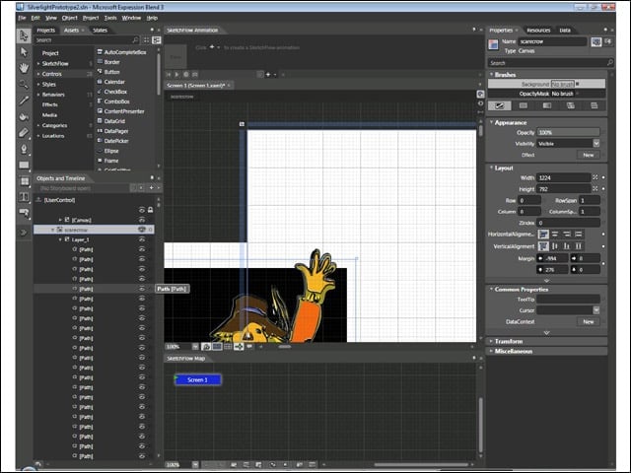Select the Button control tool
The height and width of the screenshot is (473, 631).
coord(24,213)
